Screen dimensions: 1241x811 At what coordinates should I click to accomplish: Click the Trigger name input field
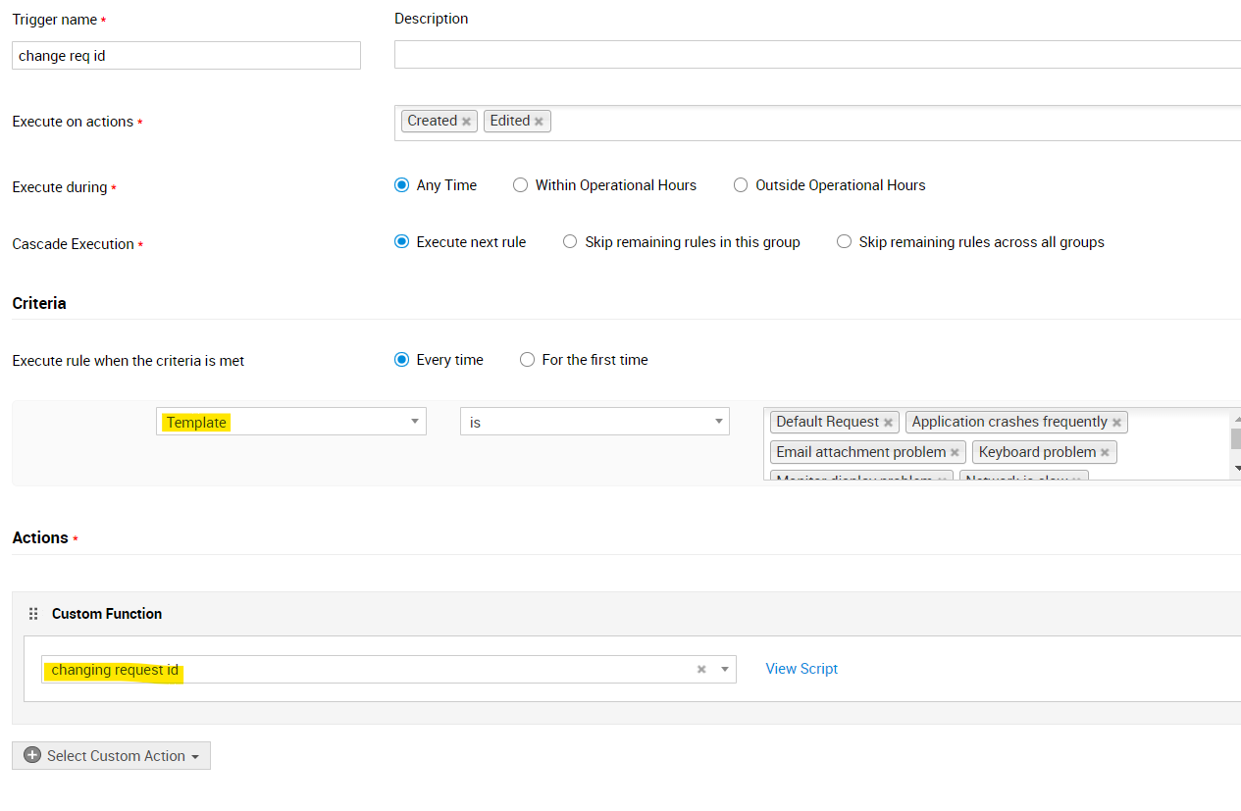[x=186, y=56]
